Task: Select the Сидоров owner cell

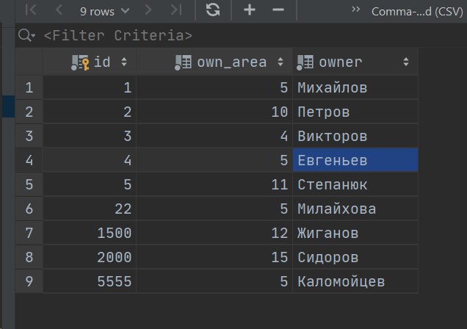Action: pyautogui.click(x=355, y=257)
